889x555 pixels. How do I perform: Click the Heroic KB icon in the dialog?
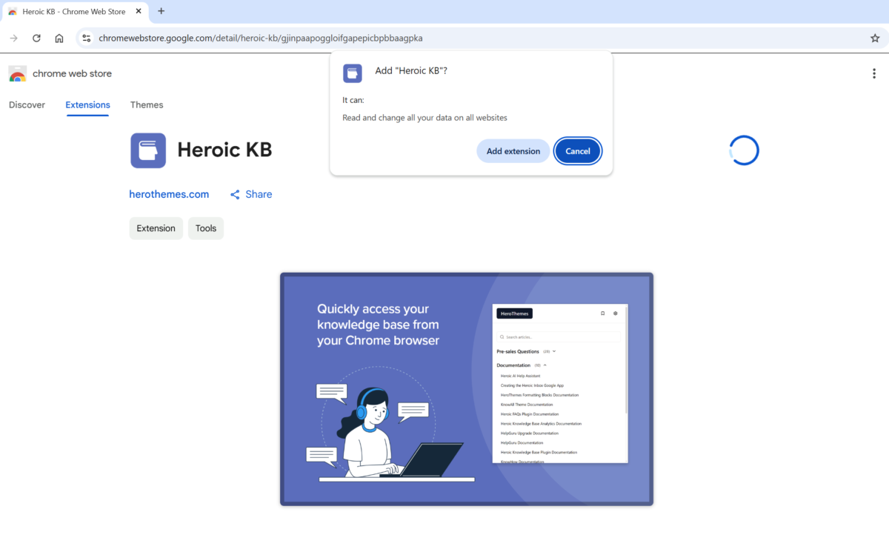[353, 73]
